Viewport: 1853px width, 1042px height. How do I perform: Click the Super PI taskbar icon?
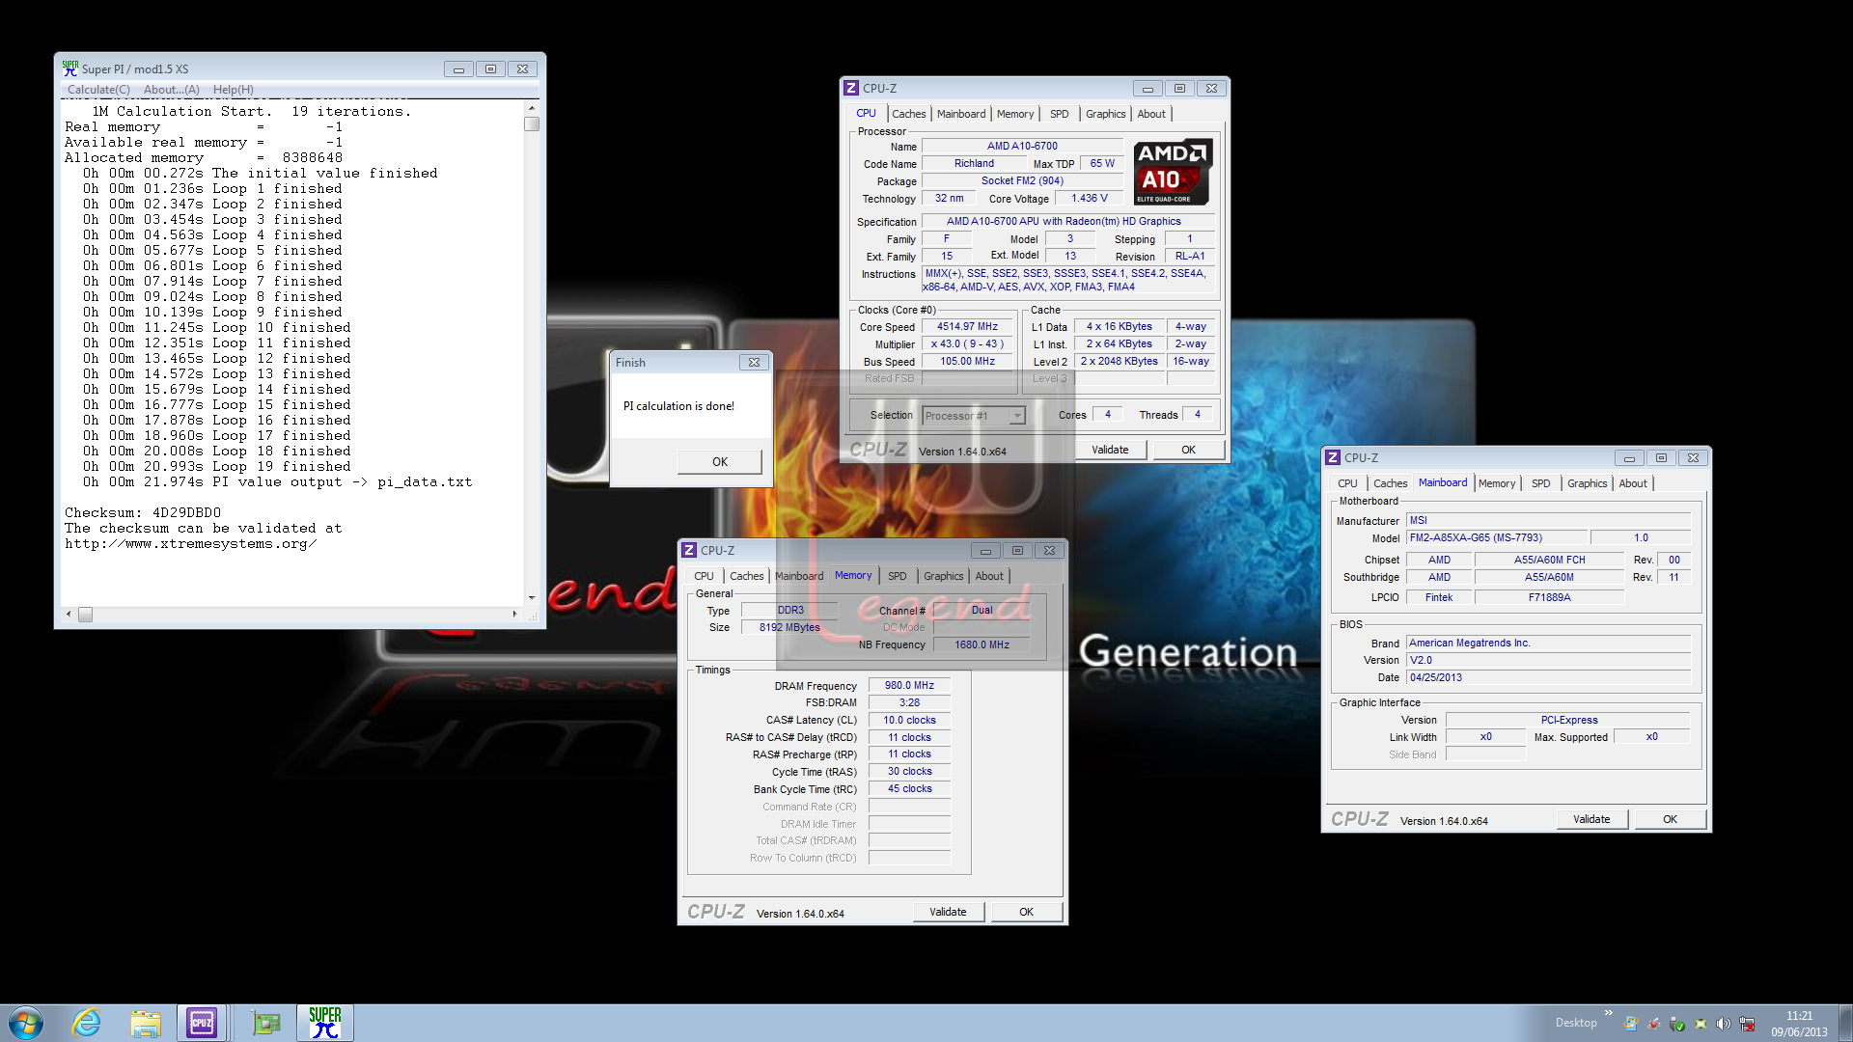pyautogui.click(x=325, y=1023)
